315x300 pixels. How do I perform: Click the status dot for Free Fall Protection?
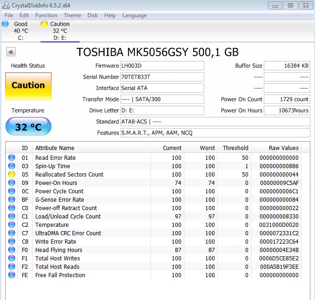pos(12,275)
